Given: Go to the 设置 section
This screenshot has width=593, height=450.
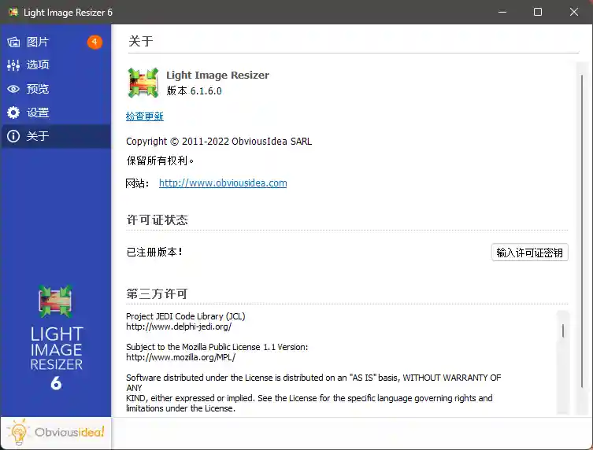Looking at the screenshot, I should point(56,112).
